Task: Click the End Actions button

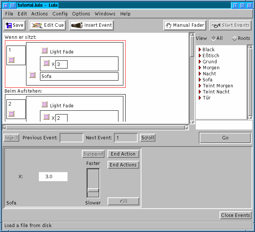Action: tap(123, 165)
